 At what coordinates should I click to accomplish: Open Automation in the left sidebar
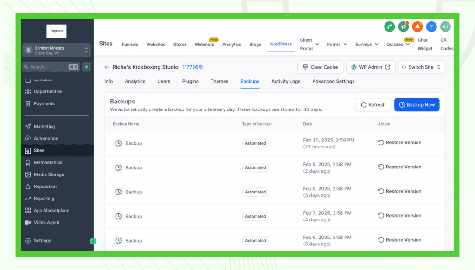point(46,139)
